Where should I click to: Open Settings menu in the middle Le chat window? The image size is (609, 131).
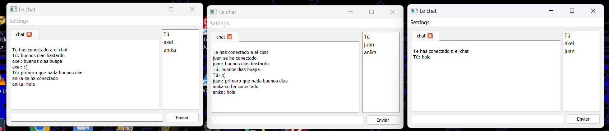click(x=220, y=24)
